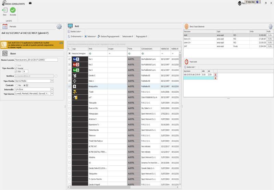Image resolution: width=274 pixels, height=190 pixels.
Task: Click the Esci exit icon
Action: (5, 11)
